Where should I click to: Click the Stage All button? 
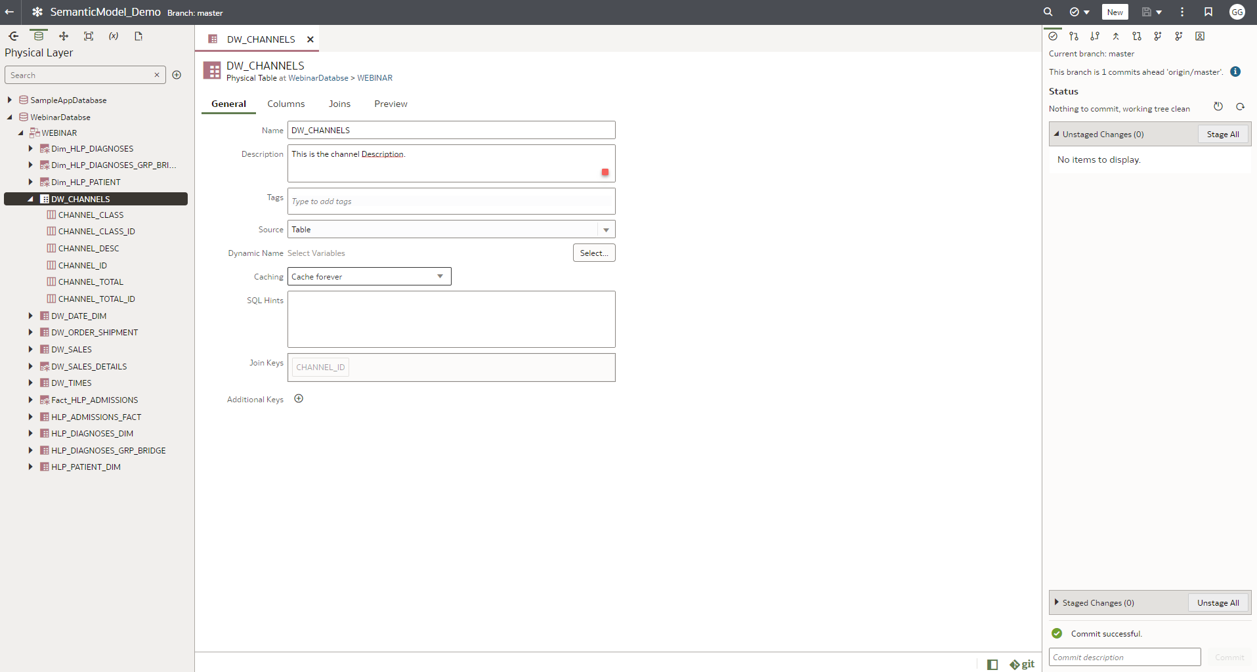point(1222,134)
